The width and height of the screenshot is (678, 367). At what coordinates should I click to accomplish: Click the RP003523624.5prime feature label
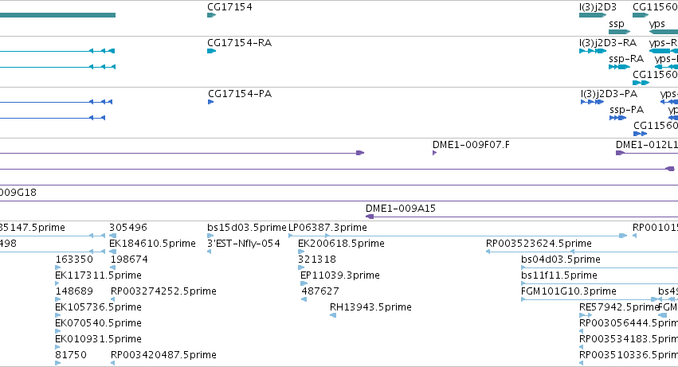(539, 244)
